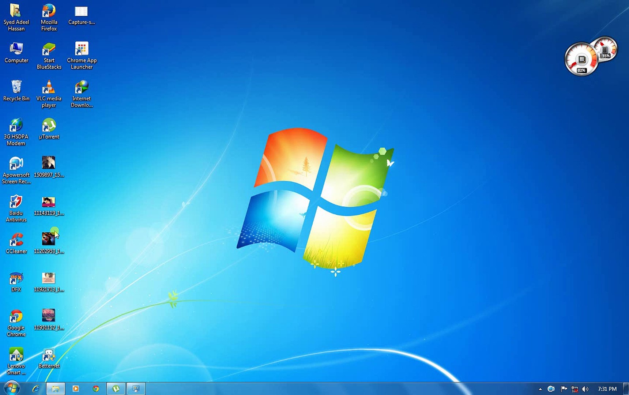Screen dimensions: 629x395
Task: Launch Internet Explorer from the taskbar
Action: coord(35,388)
